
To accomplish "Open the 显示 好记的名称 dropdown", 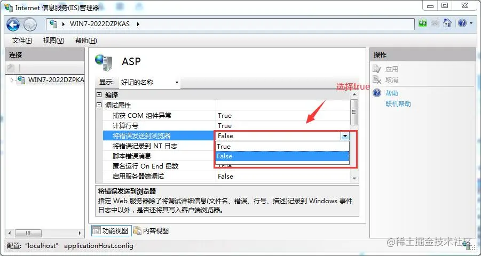I will tap(149, 83).
